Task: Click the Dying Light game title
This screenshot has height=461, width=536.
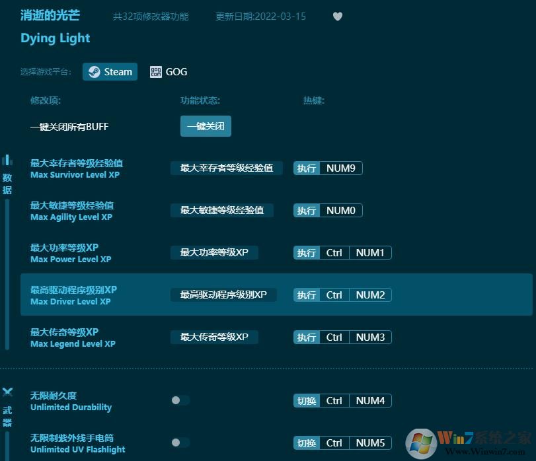Action: pos(56,38)
